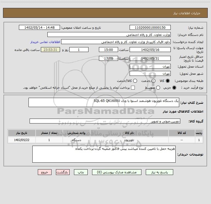Click the تاریخ نیاز column header
Screen dimensions: 211x204
[x=22, y=133]
